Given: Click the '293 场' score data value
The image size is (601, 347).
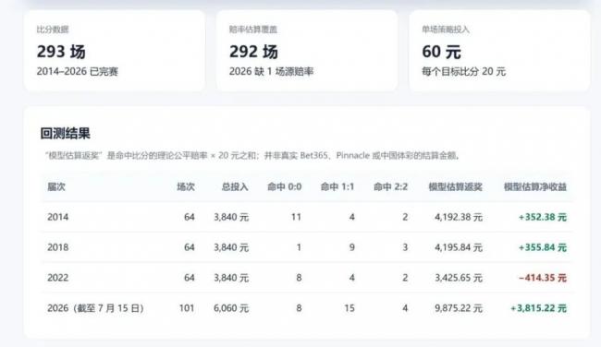Looking at the screenshot, I should click(x=61, y=52).
